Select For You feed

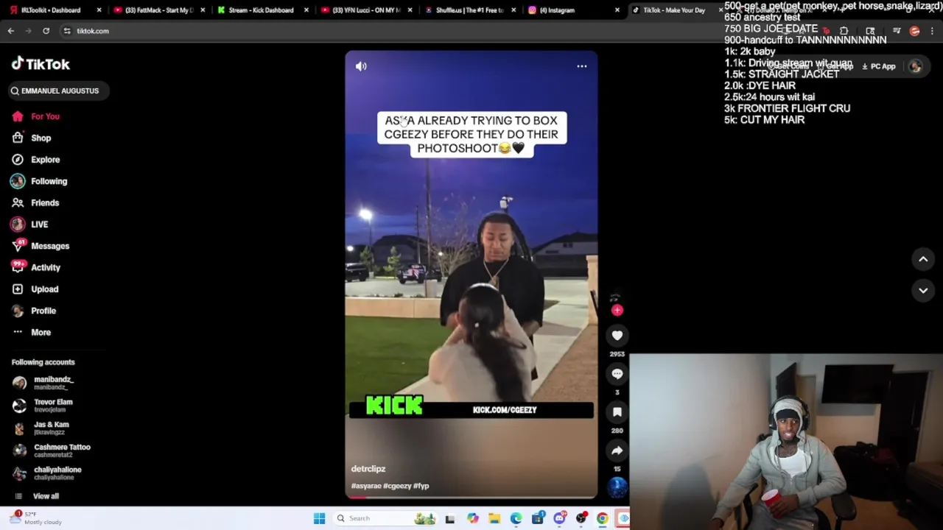point(37,116)
